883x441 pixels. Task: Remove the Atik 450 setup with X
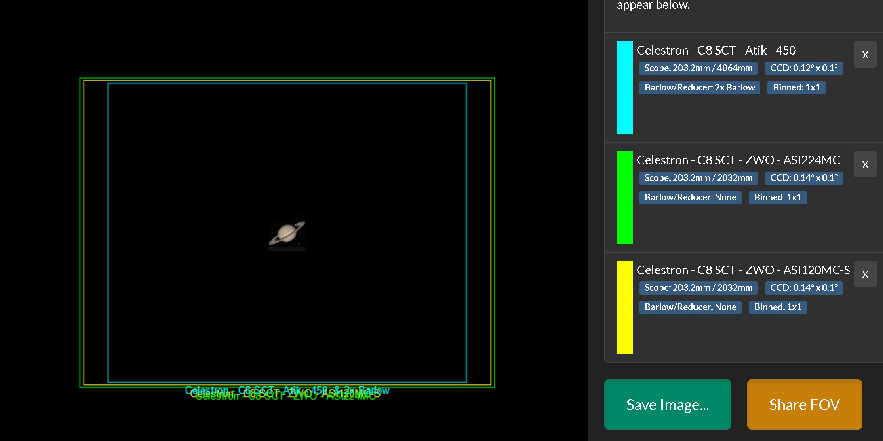[865, 55]
